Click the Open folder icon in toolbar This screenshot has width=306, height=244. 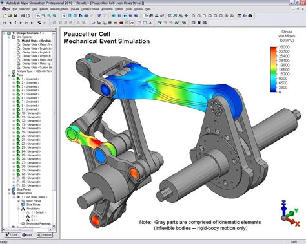(x=10, y=15)
